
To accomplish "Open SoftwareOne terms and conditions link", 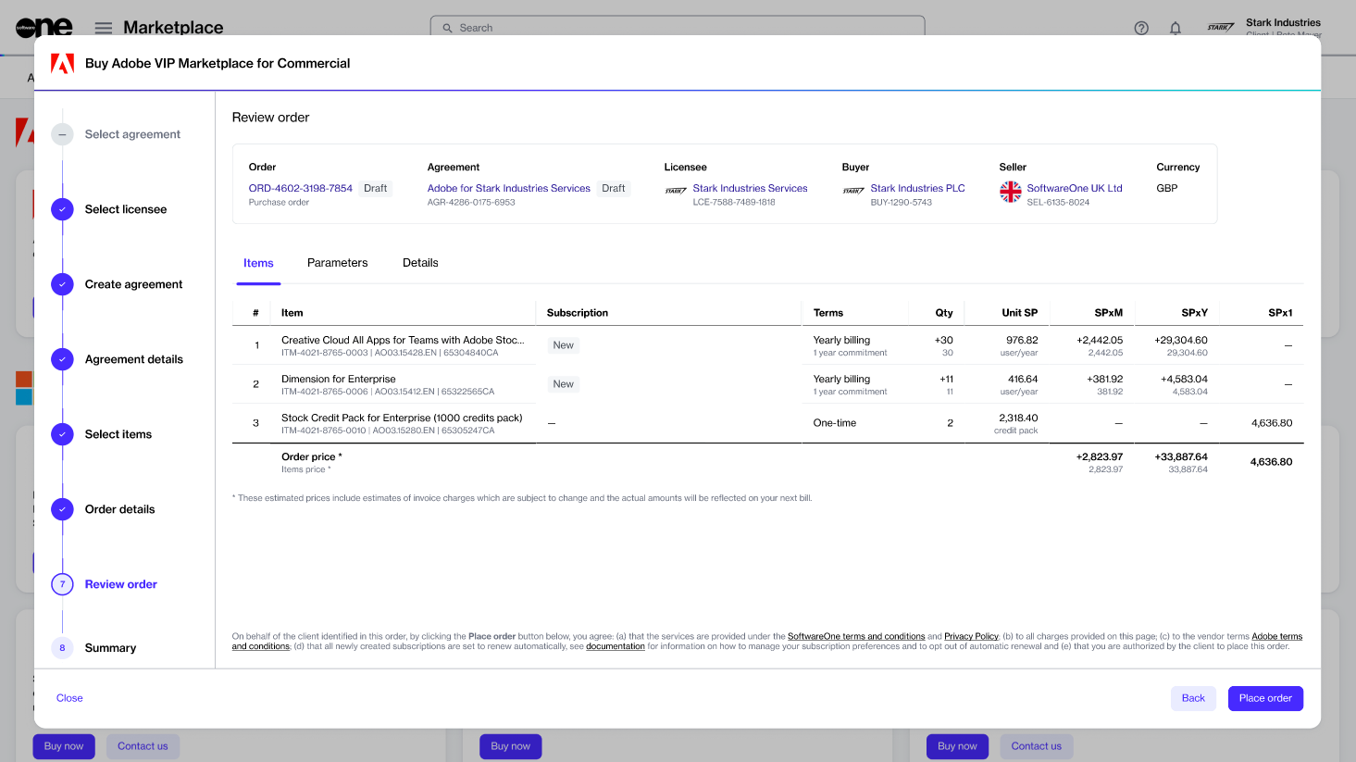I will point(856,636).
